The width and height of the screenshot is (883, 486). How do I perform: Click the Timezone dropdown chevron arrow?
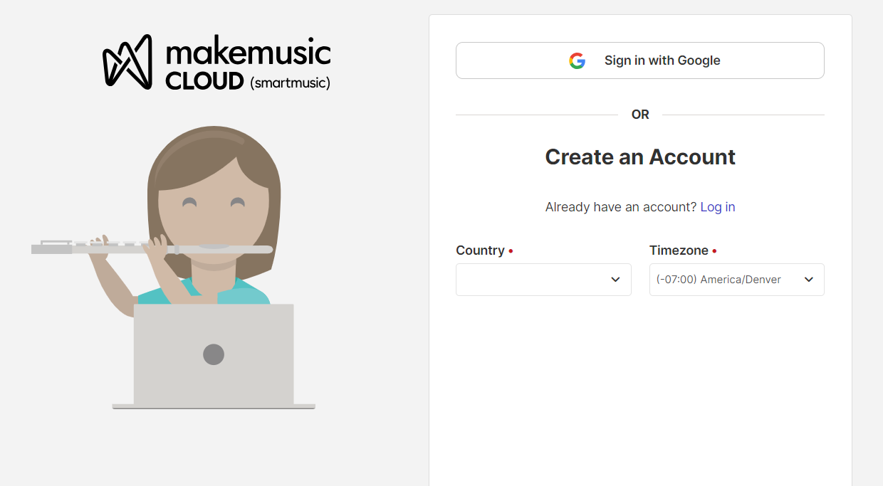(x=809, y=280)
